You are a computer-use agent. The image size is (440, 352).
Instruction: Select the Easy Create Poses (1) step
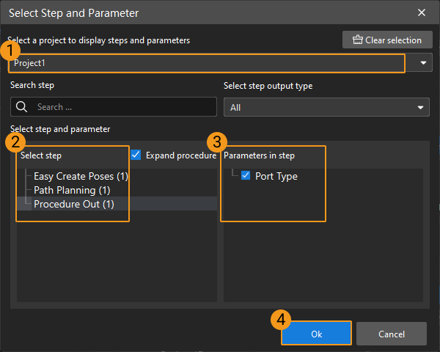pyautogui.click(x=81, y=177)
